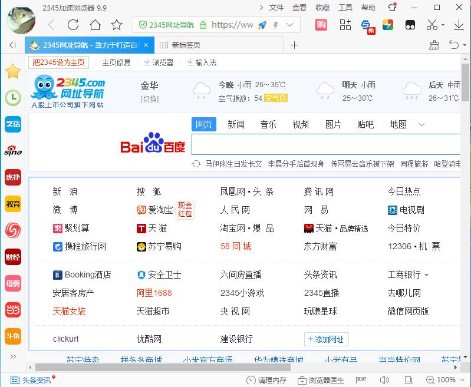Open 斗鱼 sidebar shortcut
Screen dimensions: 471x387
coord(13,336)
